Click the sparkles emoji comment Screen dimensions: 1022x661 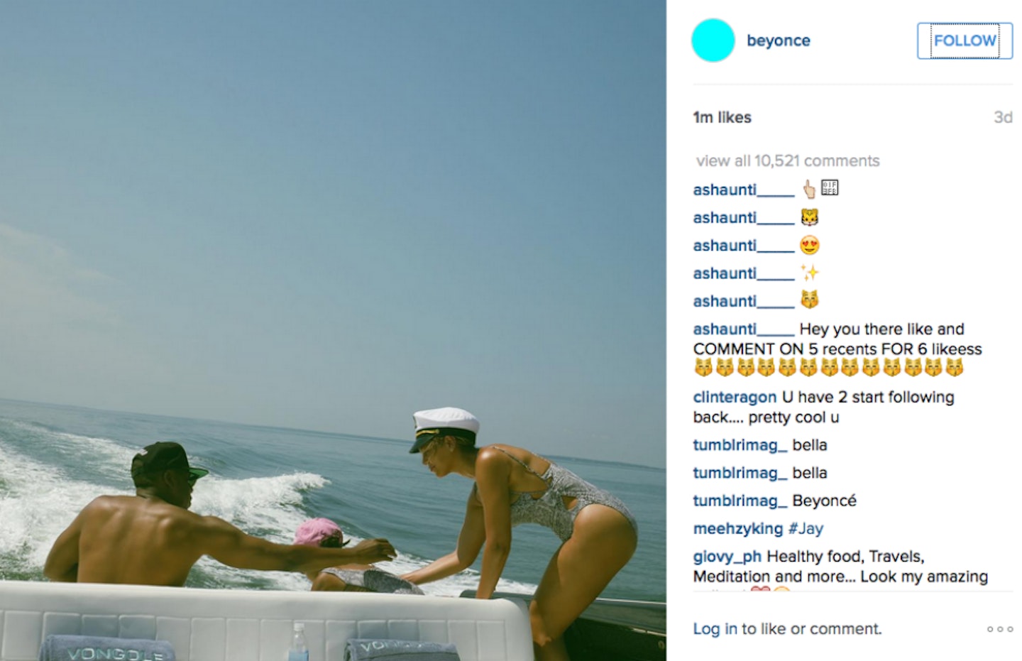809,273
